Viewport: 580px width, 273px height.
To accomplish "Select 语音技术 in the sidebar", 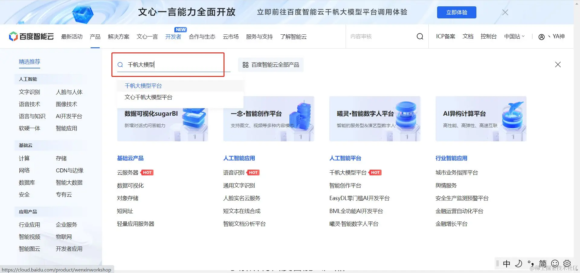I will (29, 104).
